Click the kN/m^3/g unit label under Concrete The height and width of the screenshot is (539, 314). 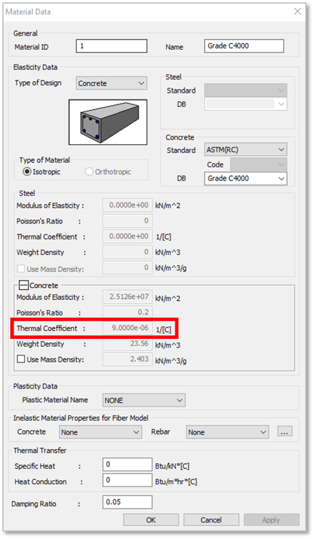171,361
